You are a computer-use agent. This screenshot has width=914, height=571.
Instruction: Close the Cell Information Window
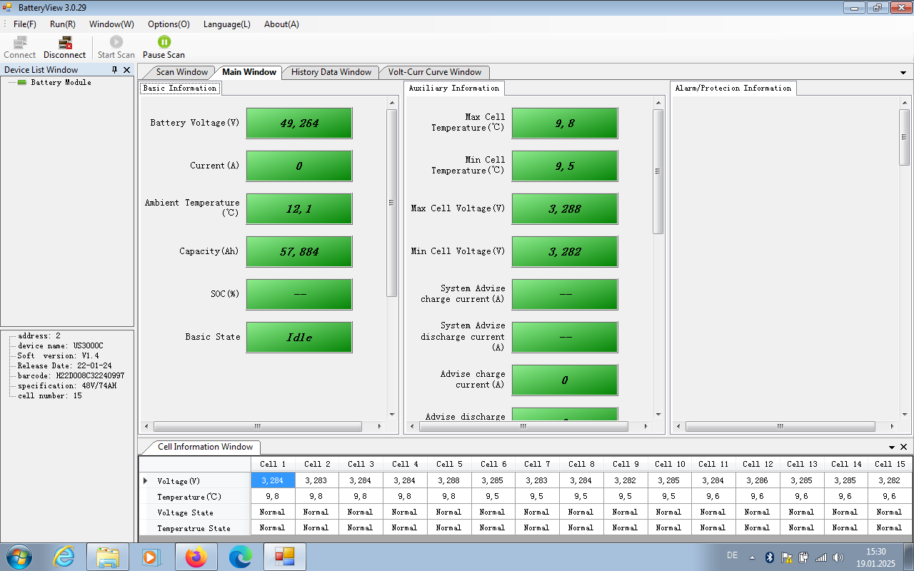pos(903,448)
